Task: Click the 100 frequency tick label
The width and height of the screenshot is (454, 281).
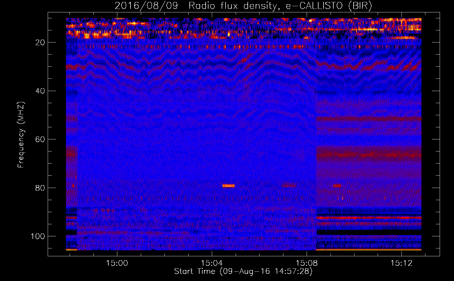Action: (38, 236)
